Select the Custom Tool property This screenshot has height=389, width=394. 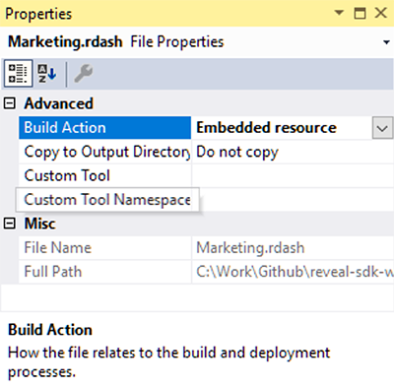point(104,175)
